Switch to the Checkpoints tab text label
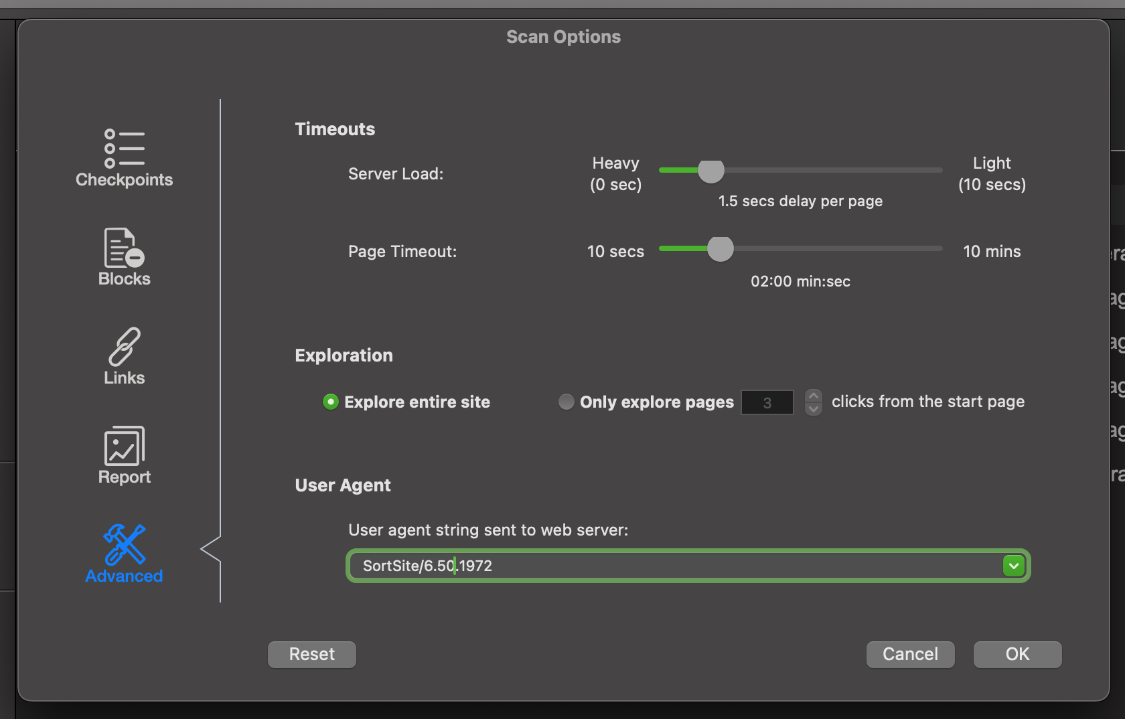This screenshot has height=719, width=1125. pyautogui.click(x=124, y=180)
